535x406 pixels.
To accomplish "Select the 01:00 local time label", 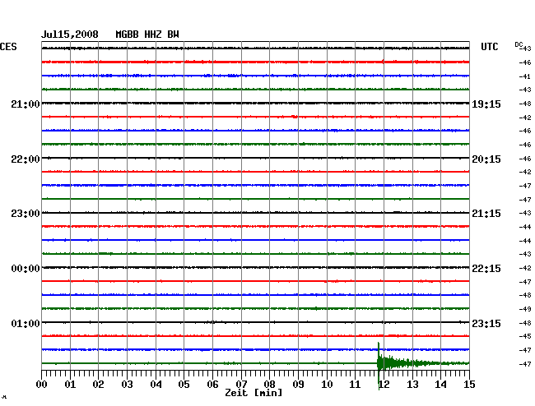I will pyautogui.click(x=26, y=323).
